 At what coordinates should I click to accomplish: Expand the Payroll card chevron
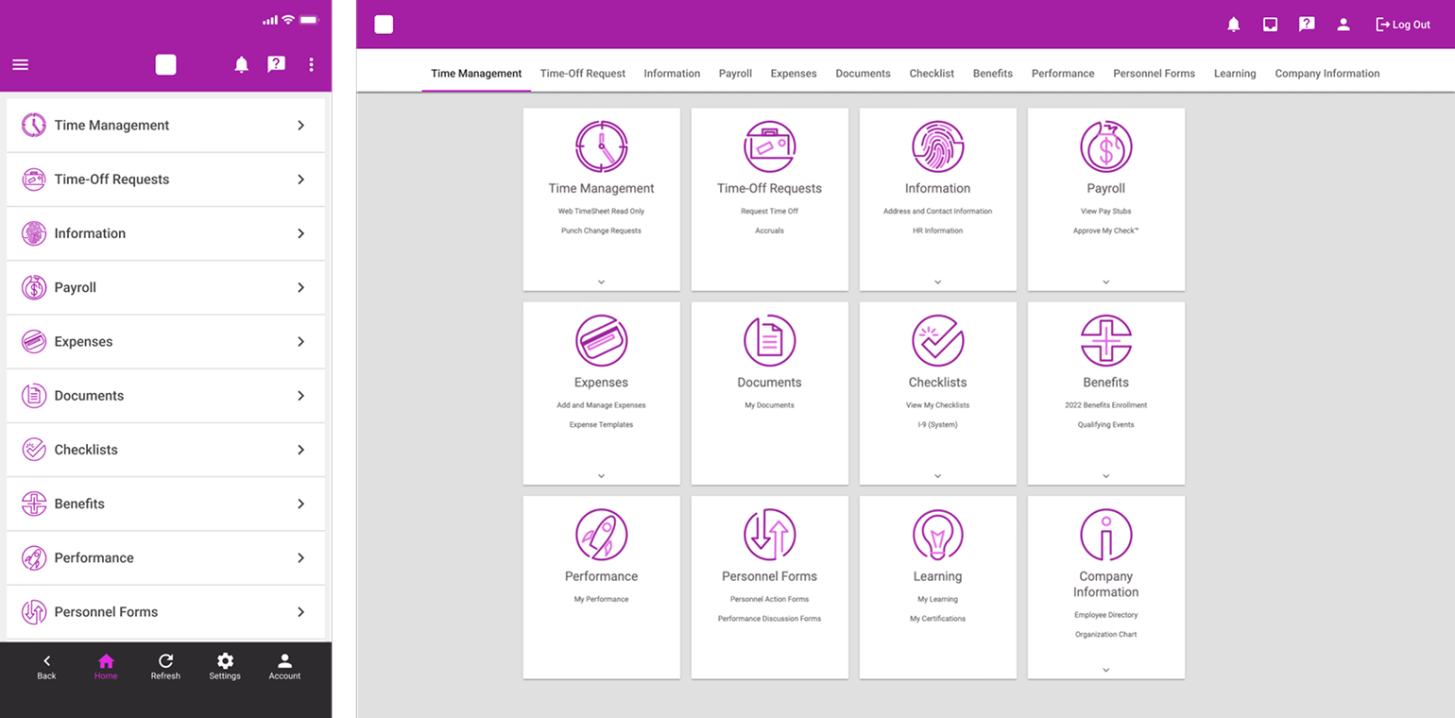tap(1105, 282)
